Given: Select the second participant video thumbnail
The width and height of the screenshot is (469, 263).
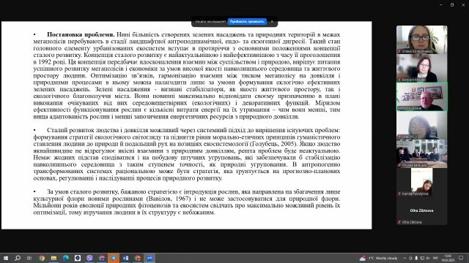Looking at the screenshot, I should [422, 68].
